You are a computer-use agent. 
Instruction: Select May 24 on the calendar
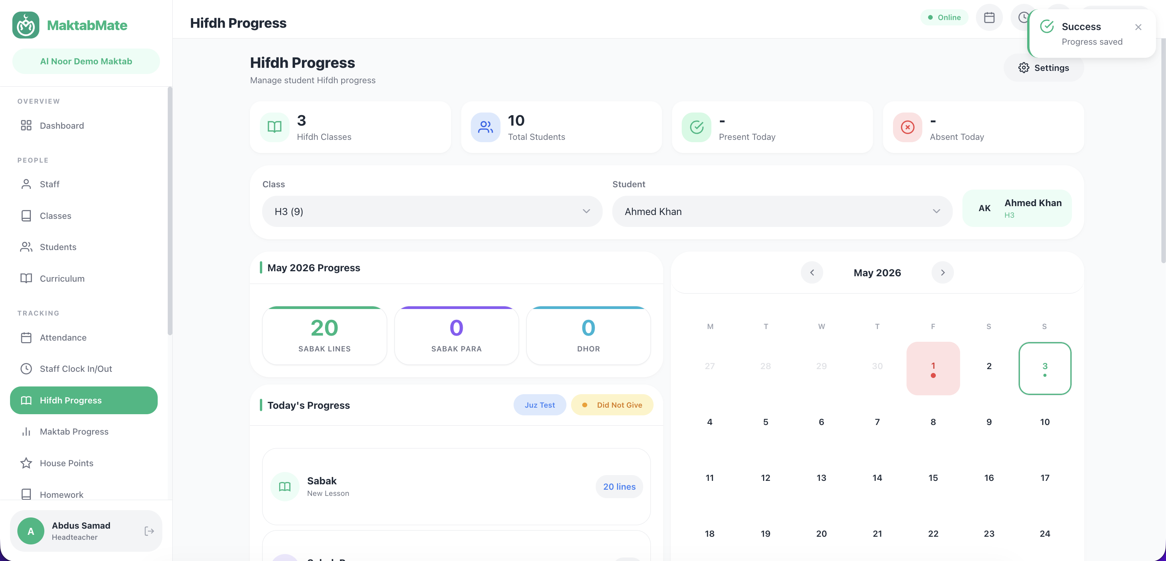click(x=1045, y=533)
